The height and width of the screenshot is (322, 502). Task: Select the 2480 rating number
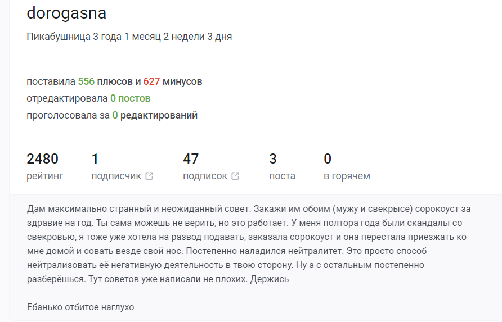[x=42, y=159]
